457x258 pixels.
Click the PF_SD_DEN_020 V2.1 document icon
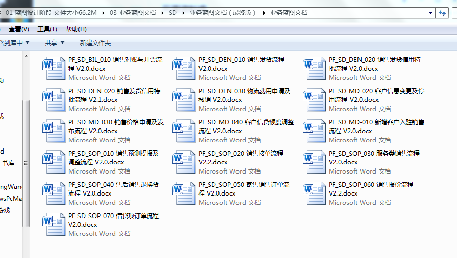point(54,100)
